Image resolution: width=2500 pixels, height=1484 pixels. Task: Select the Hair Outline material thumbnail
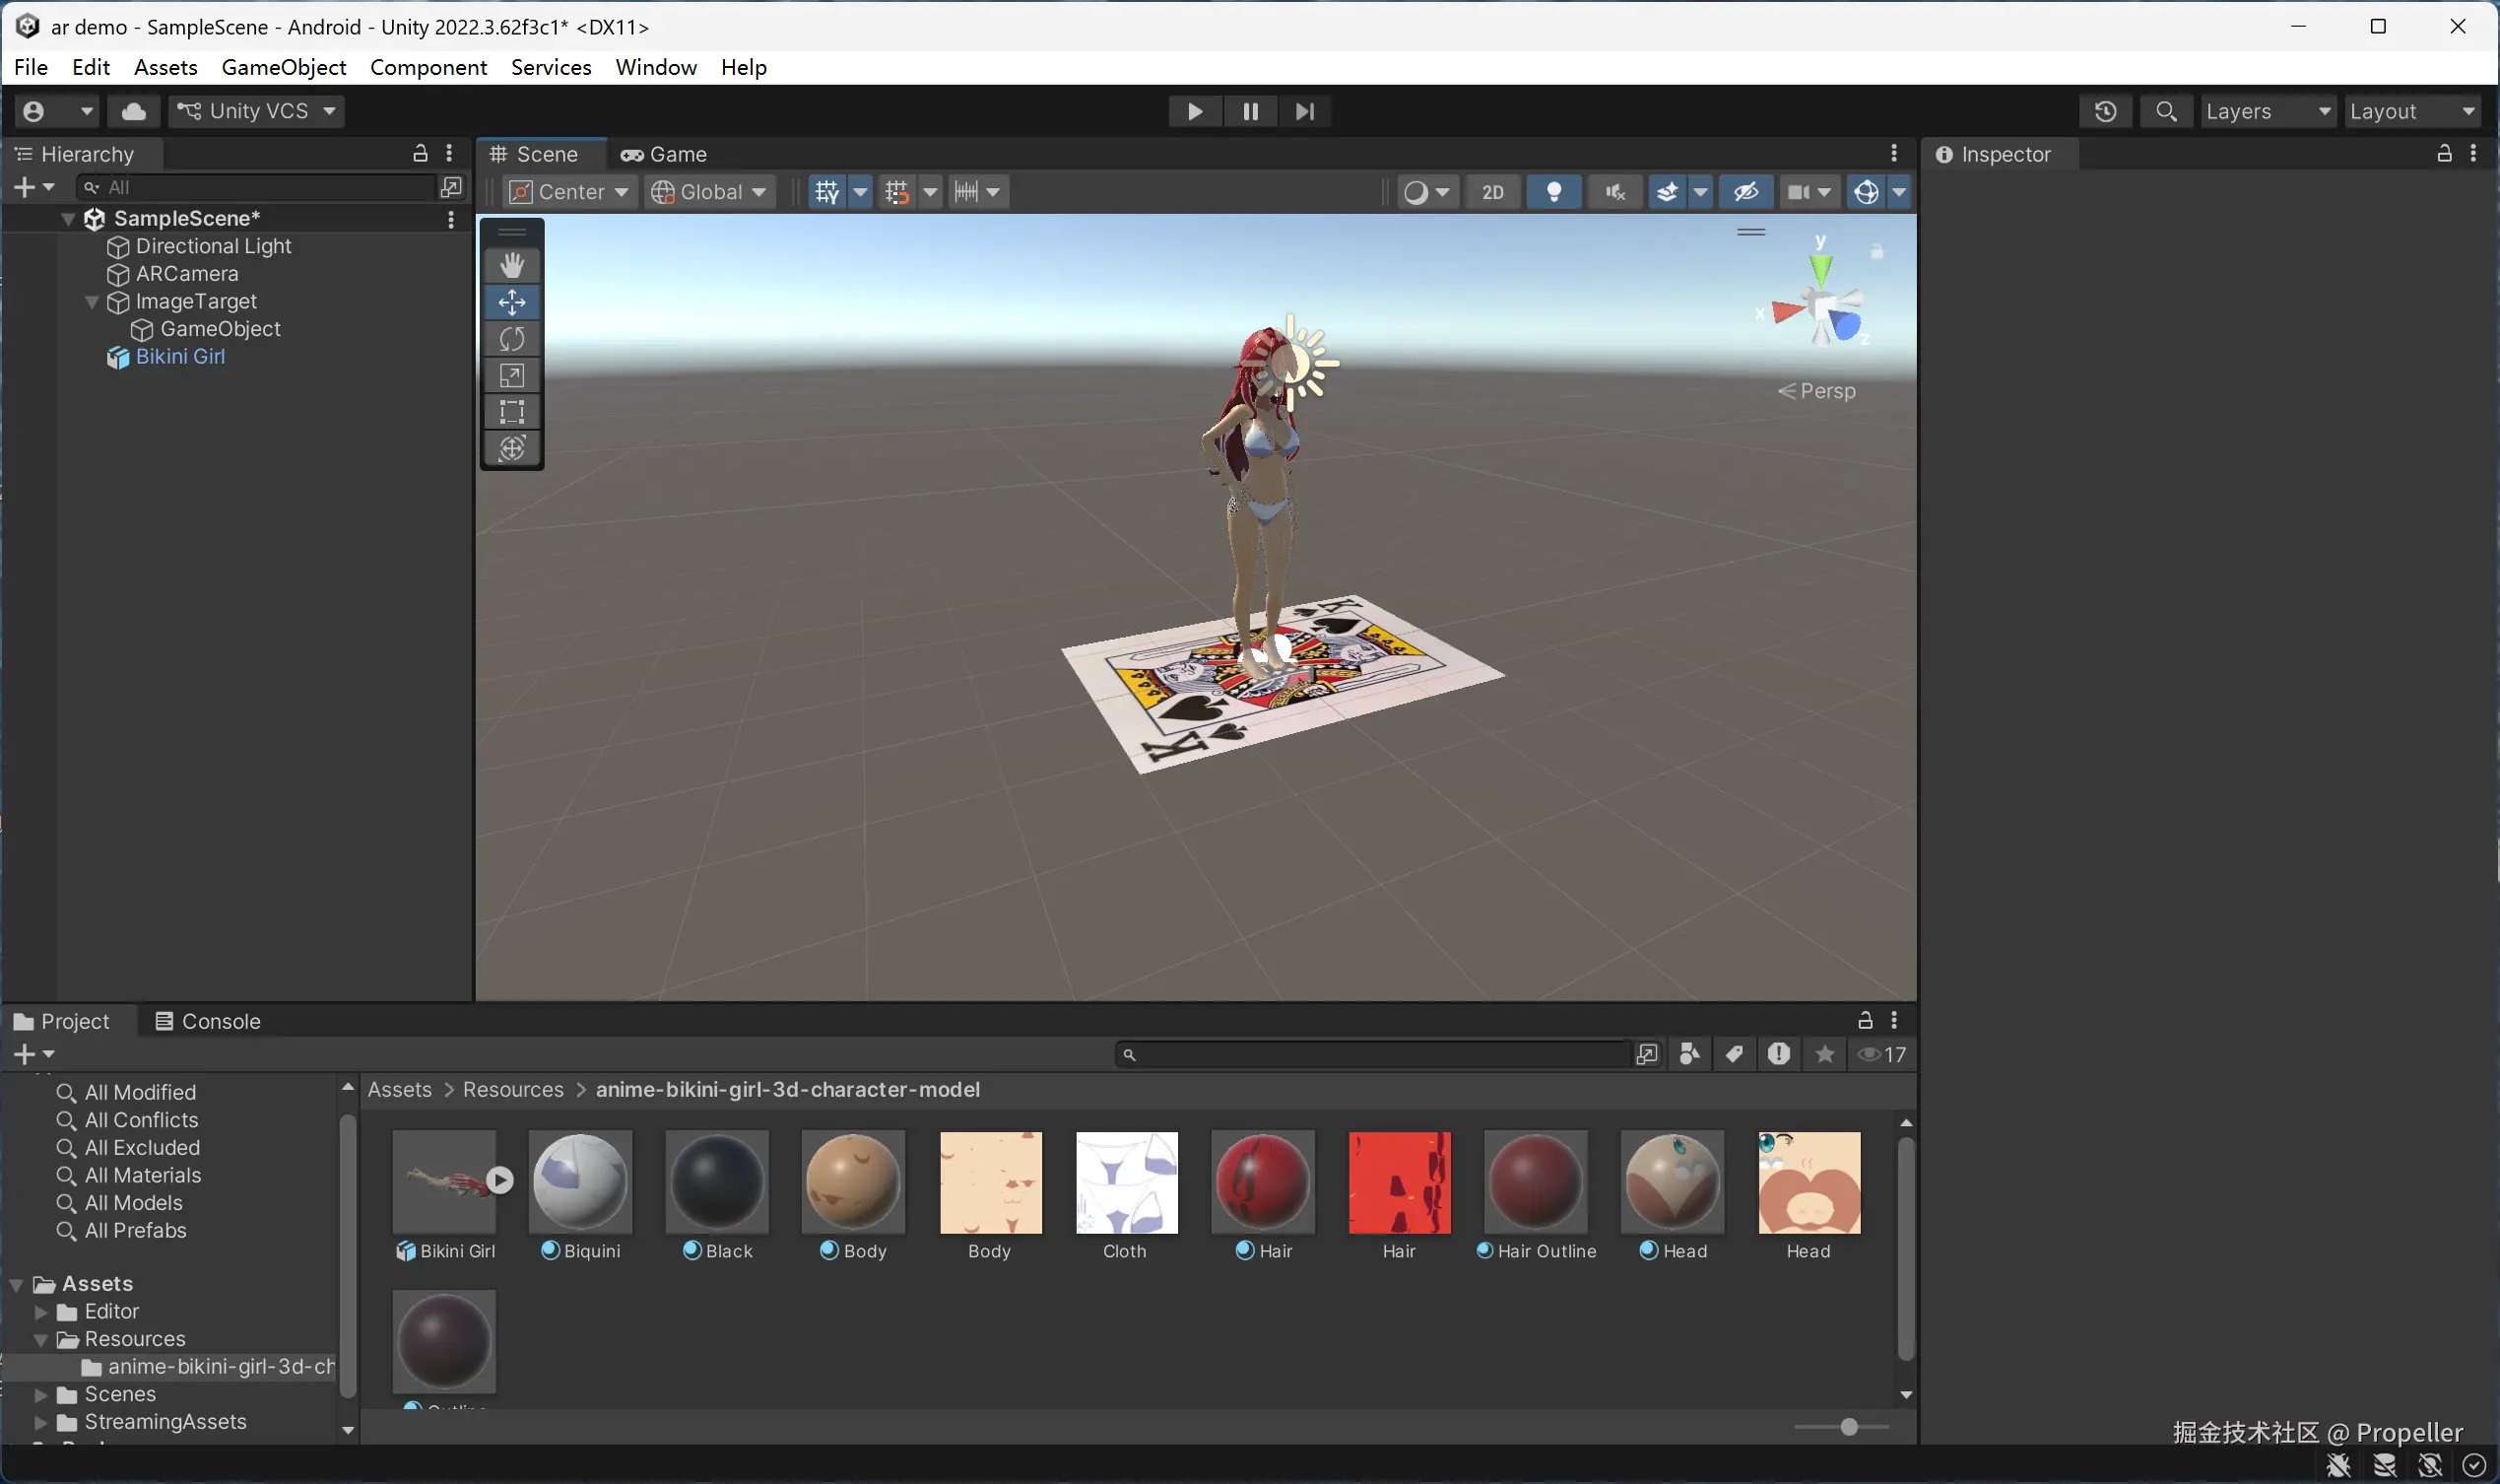tap(1536, 1182)
